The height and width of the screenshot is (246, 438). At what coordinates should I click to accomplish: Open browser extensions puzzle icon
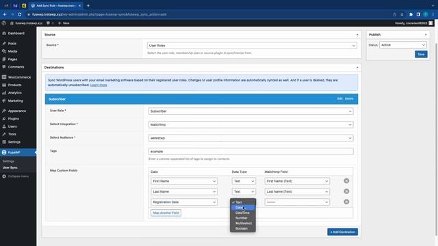[x=411, y=14]
